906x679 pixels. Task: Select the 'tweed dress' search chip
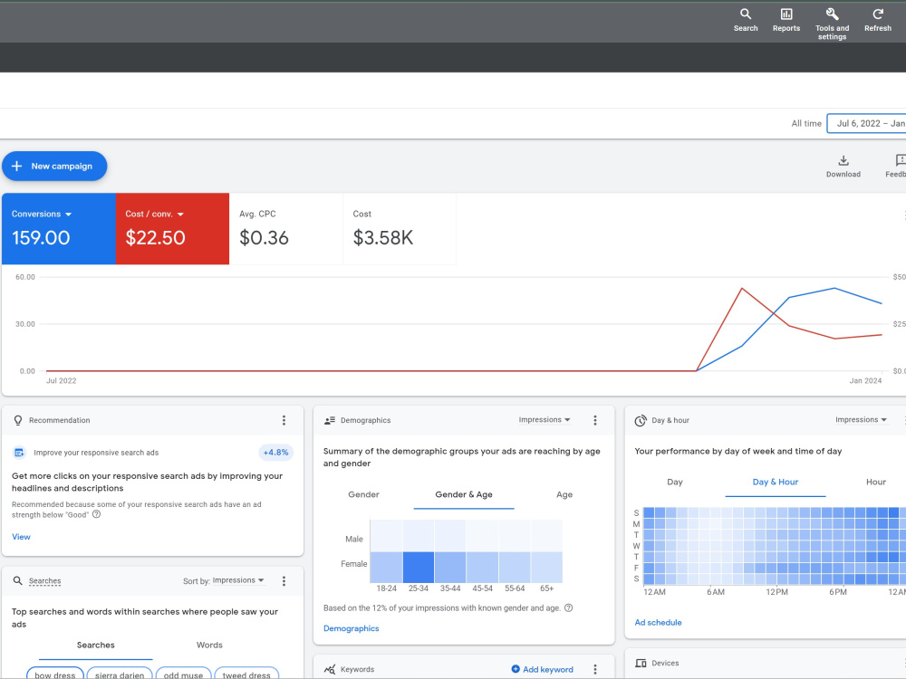pos(246,674)
